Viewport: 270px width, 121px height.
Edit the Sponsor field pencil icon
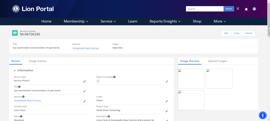point(84,101)
